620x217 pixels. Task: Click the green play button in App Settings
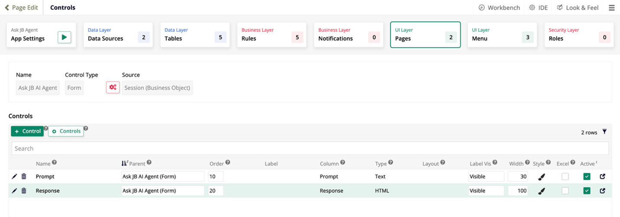click(x=64, y=37)
